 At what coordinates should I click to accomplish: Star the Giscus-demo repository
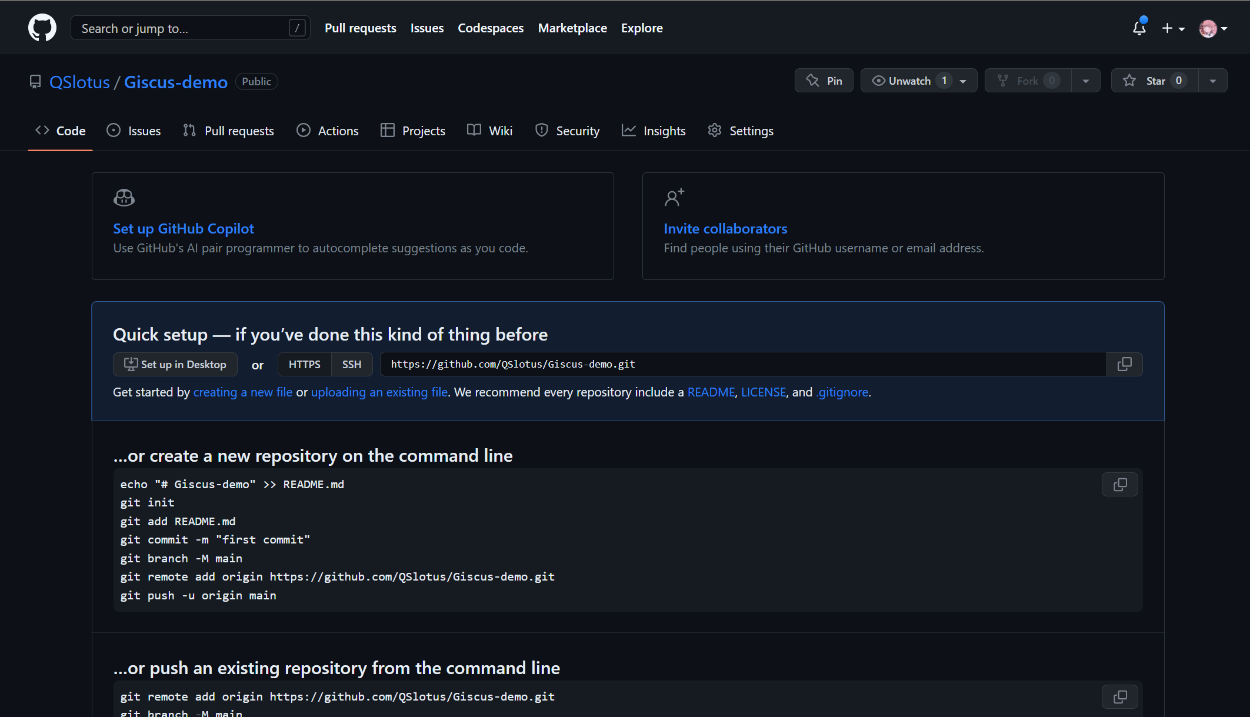[1155, 81]
